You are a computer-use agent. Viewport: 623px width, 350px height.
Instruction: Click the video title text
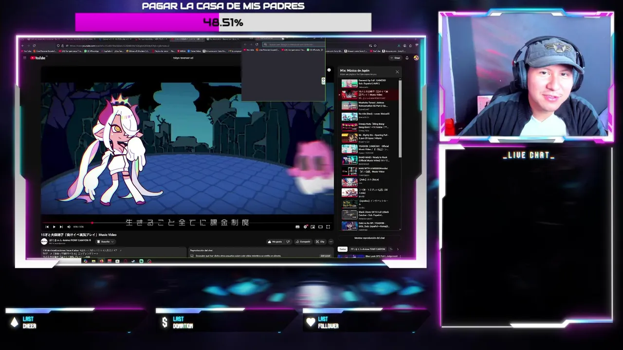pyautogui.click(x=79, y=235)
